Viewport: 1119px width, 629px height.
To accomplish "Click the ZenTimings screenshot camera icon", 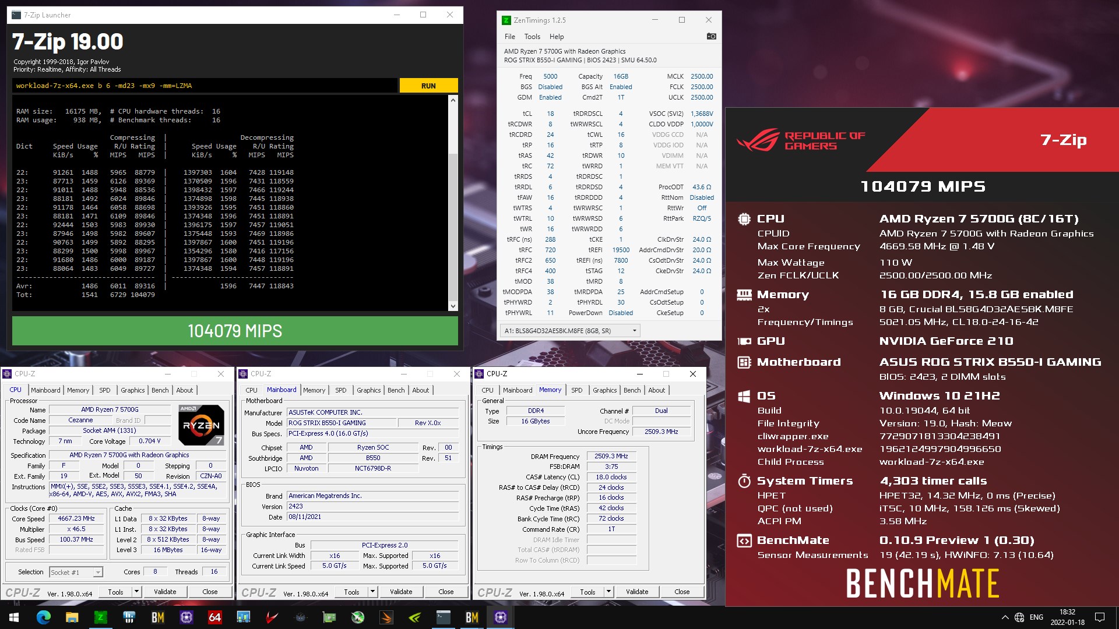I will tap(711, 36).
